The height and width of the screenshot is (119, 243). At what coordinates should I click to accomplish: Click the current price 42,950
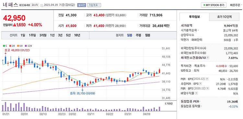(x=14, y=18)
